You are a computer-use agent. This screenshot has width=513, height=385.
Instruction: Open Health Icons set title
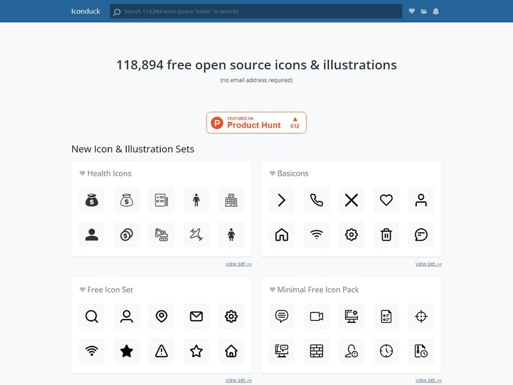(x=109, y=173)
